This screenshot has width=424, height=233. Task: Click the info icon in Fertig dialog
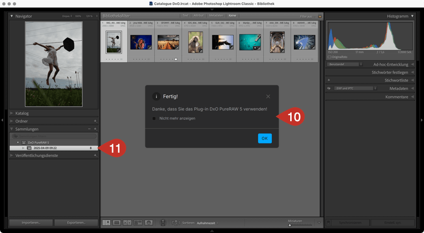[x=156, y=96]
